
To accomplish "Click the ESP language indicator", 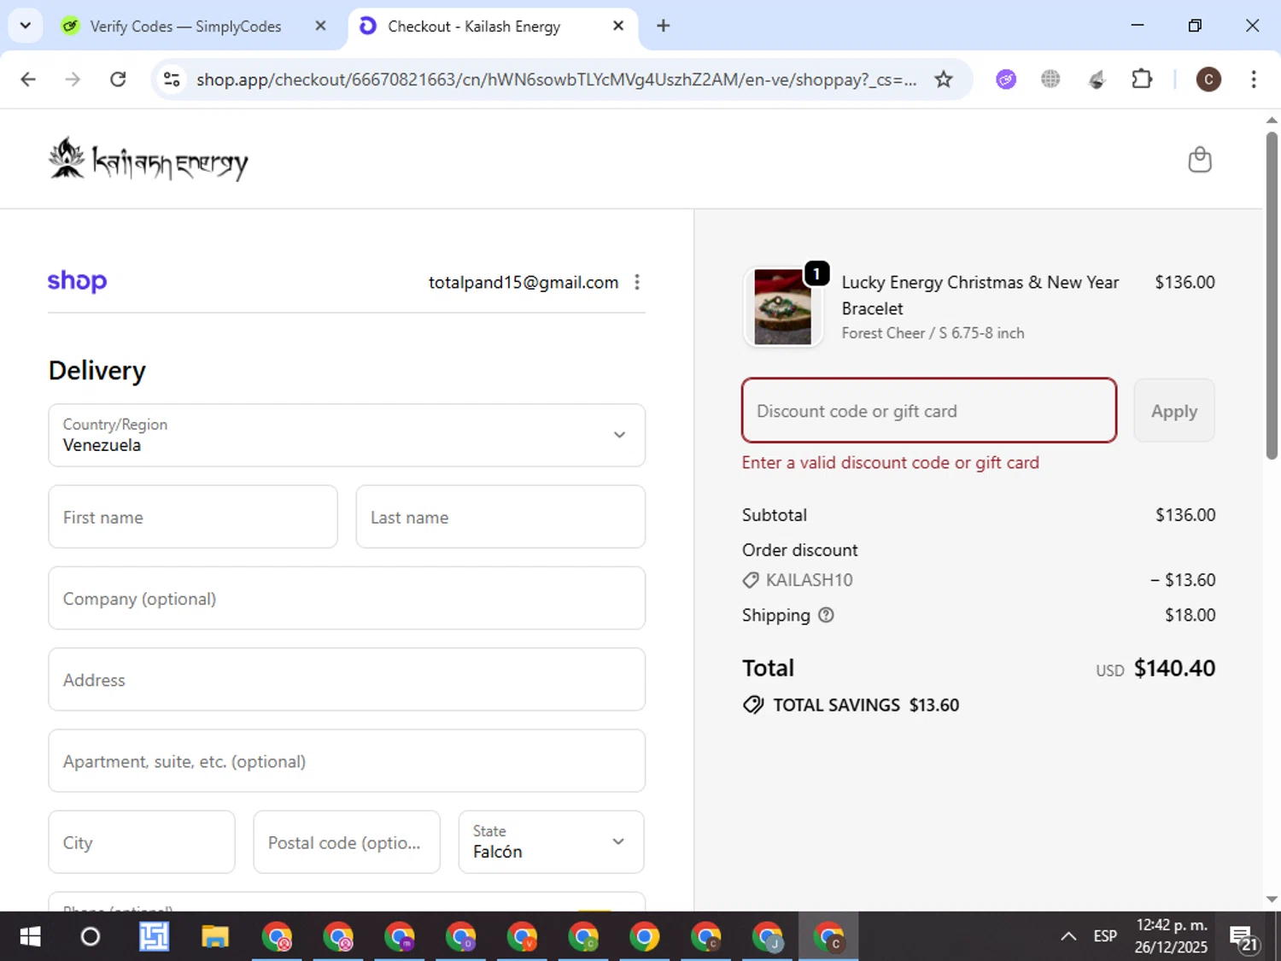I will point(1105,936).
